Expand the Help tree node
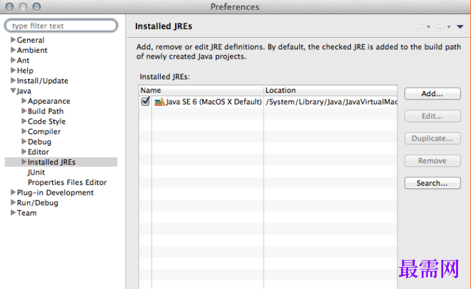Image resolution: width=471 pixels, height=289 pixels. [13, 70]
